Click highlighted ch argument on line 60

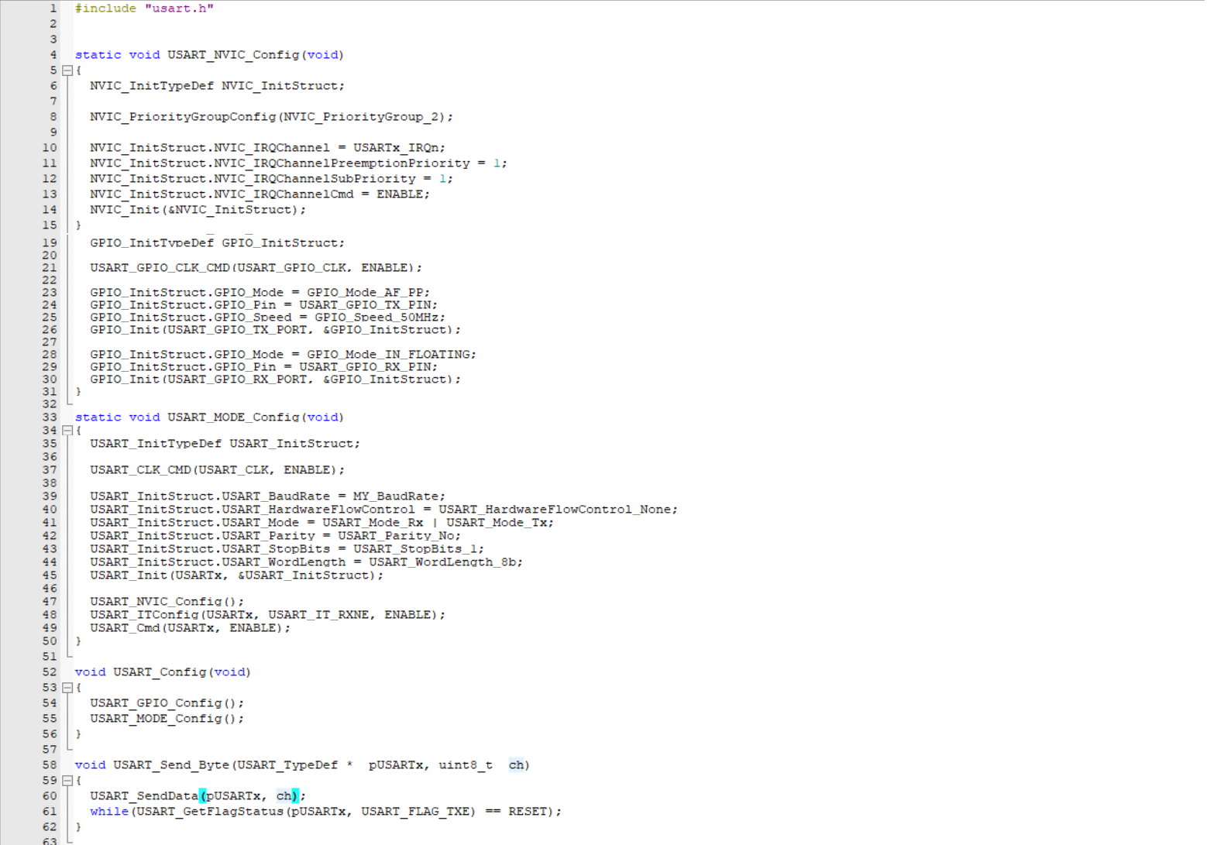coord(284,796)
